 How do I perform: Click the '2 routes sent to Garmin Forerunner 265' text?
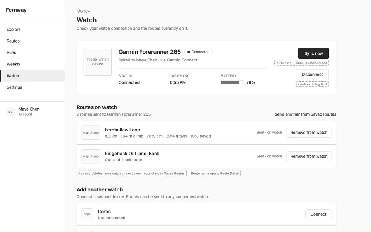point(114,114)
